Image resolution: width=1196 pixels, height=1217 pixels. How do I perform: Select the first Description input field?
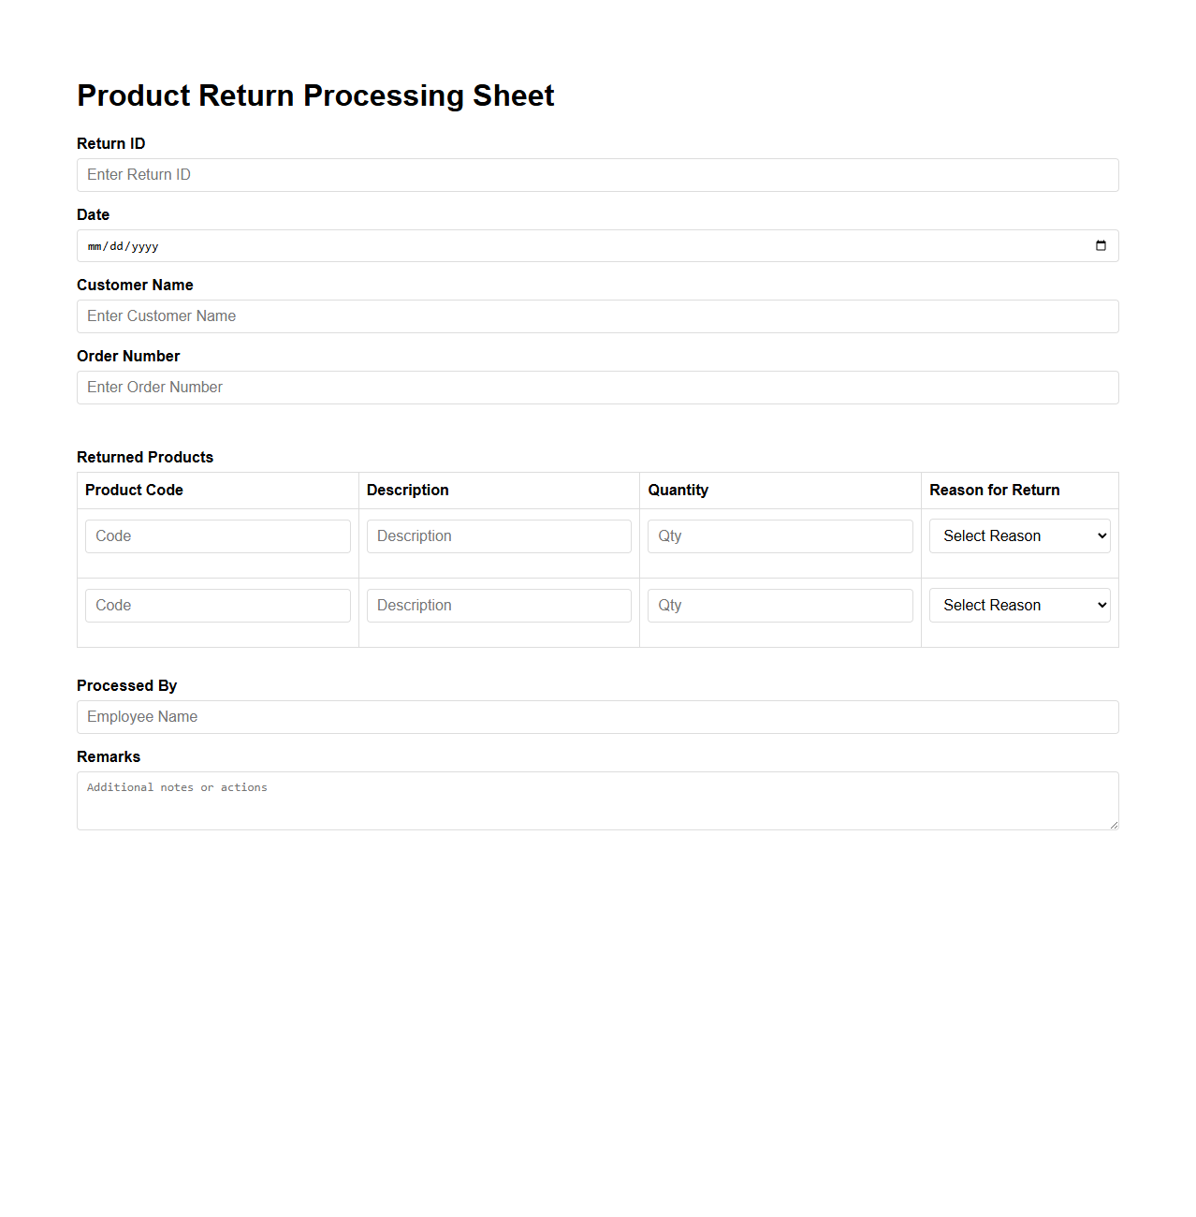(499, 535)
